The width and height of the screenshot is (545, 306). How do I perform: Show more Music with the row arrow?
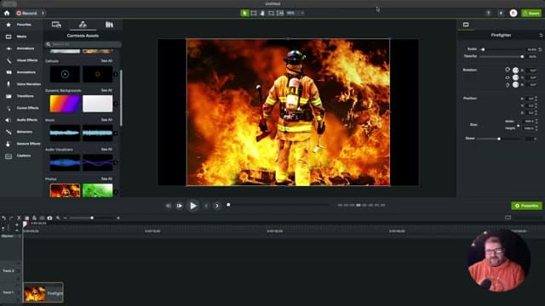click(x=116, y=133)
